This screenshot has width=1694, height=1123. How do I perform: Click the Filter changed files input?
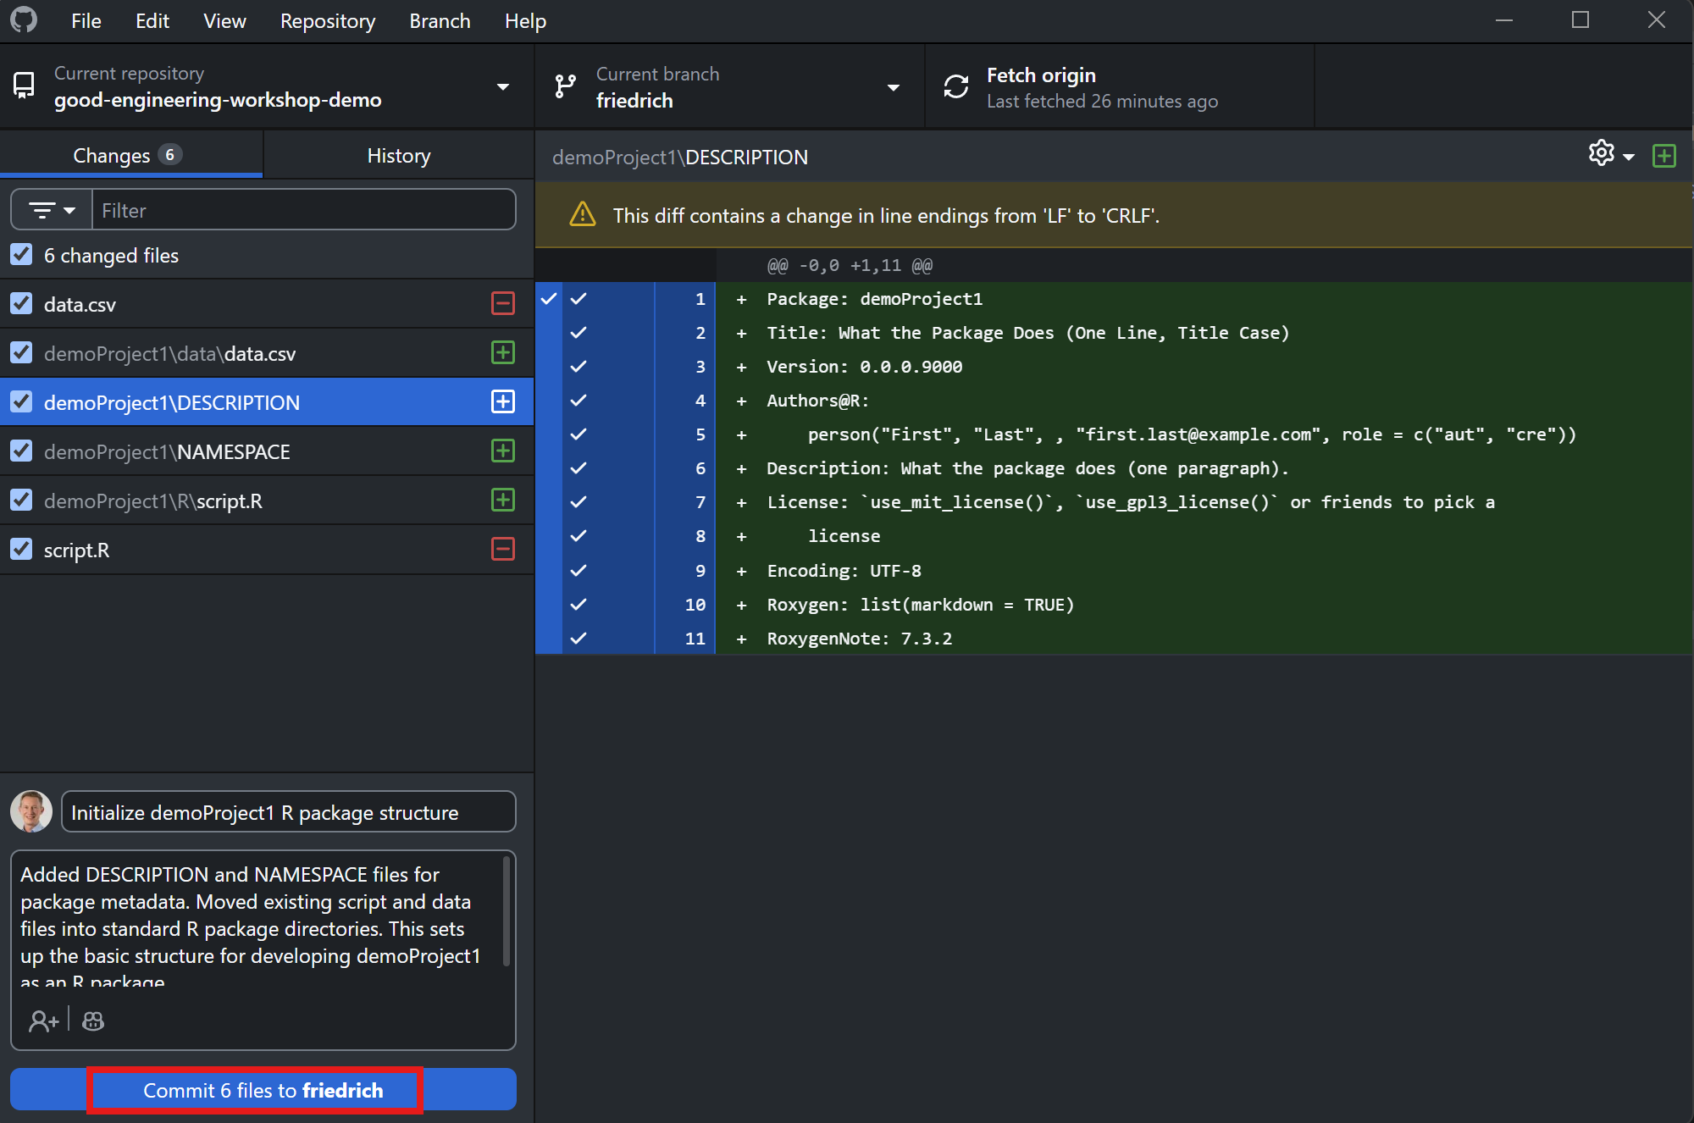303,210
